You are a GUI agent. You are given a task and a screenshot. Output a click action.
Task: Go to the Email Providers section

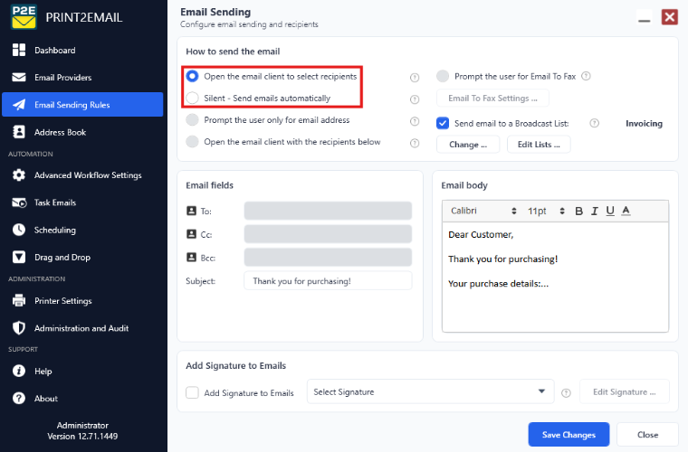tap(82, 77)
